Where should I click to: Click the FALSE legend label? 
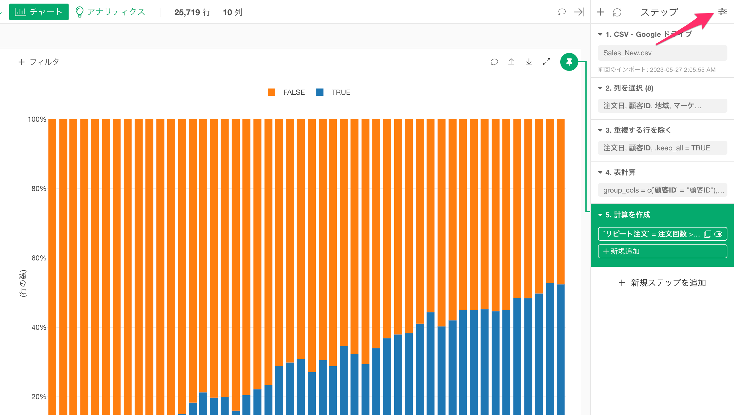294,92
